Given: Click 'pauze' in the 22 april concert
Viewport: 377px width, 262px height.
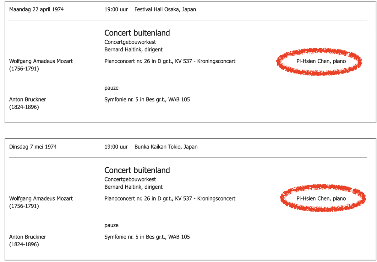Looking at the screenshot, I should 112,88.
